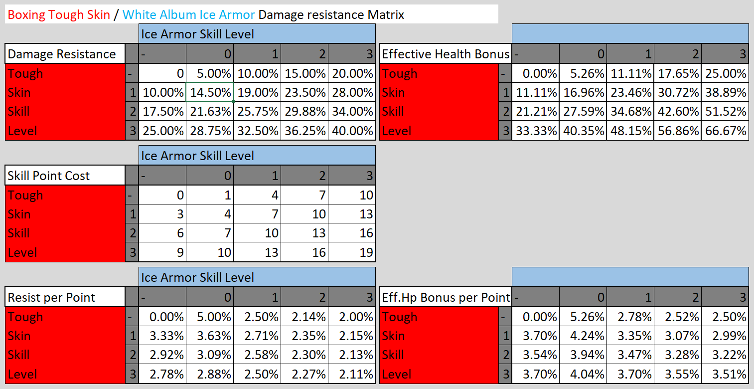754x389 pixels.
Task: Click the skill point cost cell showing 19
Action: click(x=352, y=252)
